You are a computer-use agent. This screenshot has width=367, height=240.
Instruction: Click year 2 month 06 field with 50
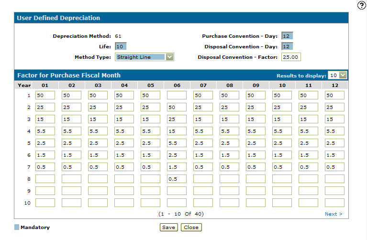point(177,107)
